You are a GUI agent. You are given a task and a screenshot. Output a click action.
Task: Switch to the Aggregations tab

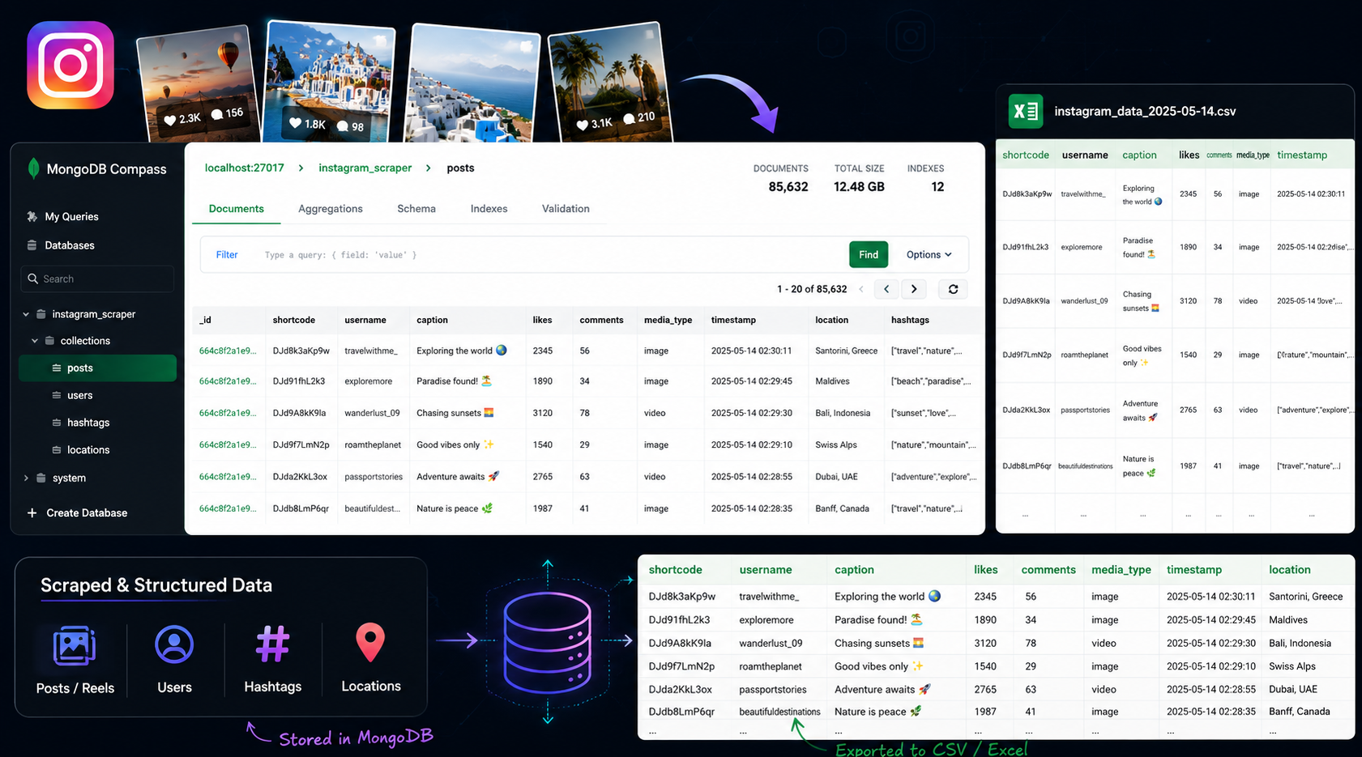(x=331, y=209)
